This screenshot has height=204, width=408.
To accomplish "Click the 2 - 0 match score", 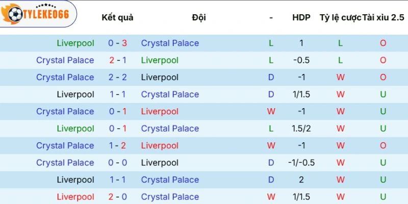I will point(117,197).
